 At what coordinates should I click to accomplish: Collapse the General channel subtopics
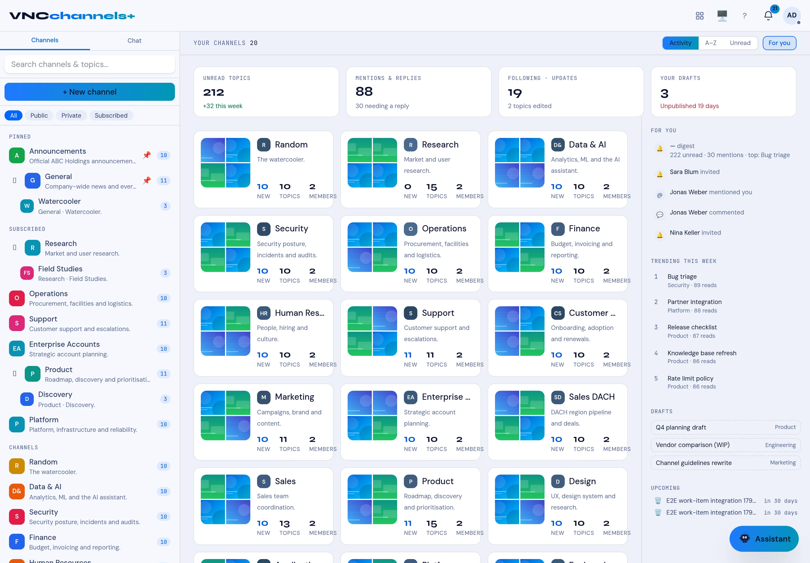click(14, 181)
